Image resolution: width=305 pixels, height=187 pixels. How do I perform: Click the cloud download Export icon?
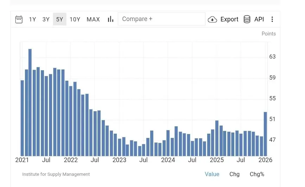click(x=212, y=19)
